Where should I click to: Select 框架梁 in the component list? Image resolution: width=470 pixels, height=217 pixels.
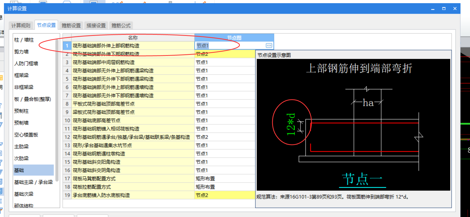point(21,75)
